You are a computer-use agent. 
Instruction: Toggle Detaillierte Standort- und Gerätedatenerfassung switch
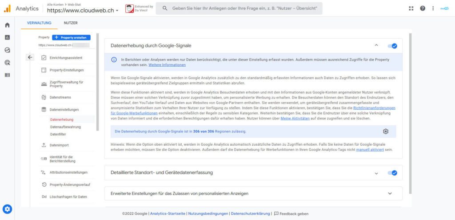[x=392, y=173]
